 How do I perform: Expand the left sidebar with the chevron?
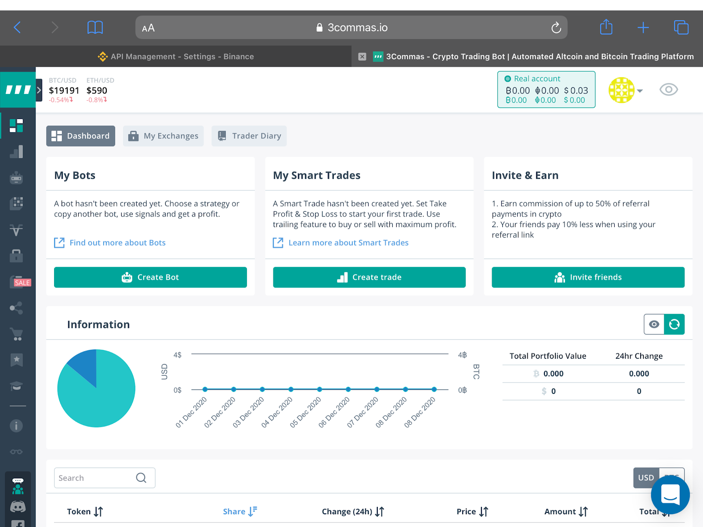point(39,90)
